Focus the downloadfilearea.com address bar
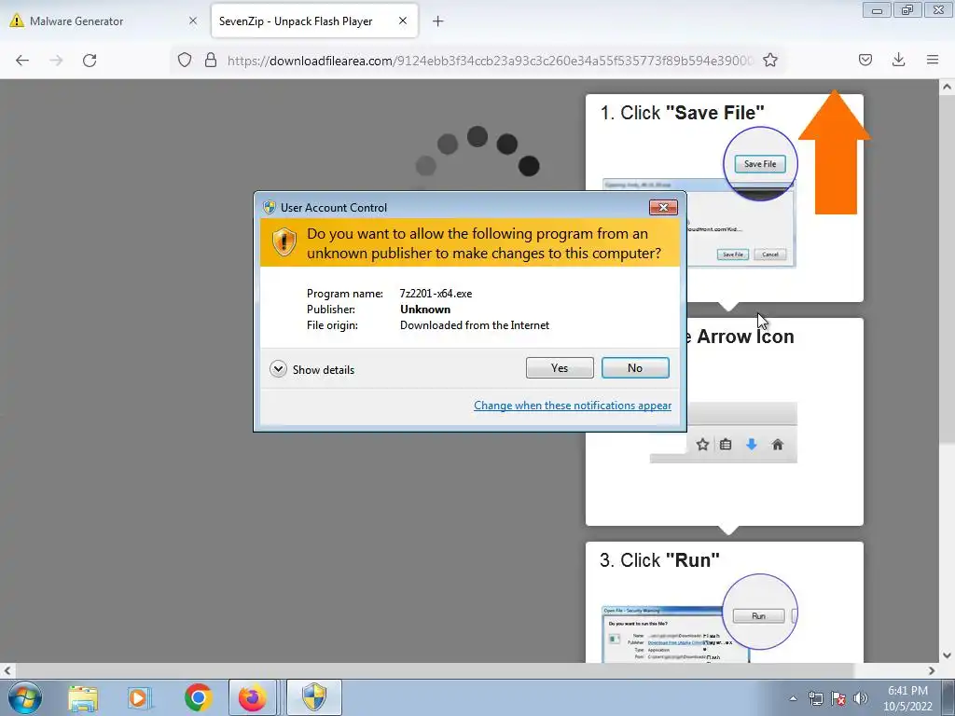 [491, 61]
